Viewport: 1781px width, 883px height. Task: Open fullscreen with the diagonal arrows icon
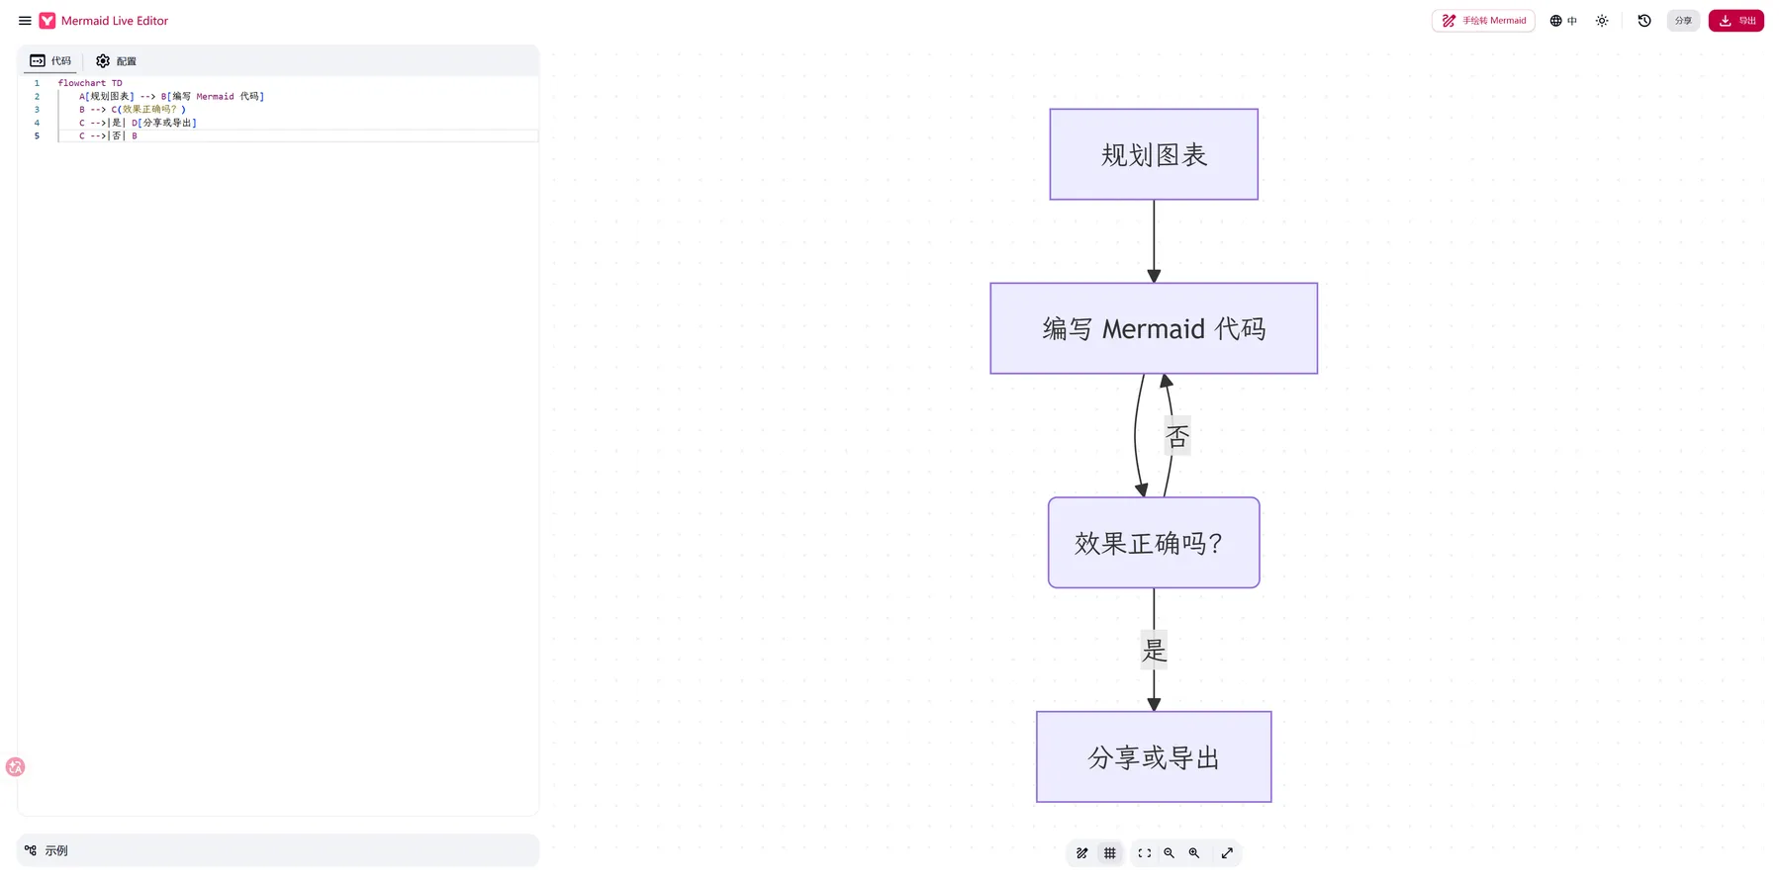[x=1227, y=853]
